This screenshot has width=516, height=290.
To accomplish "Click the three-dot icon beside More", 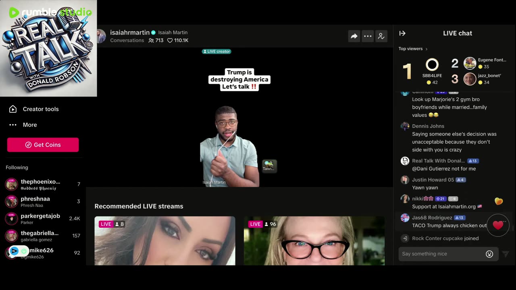I will (13, 125).
